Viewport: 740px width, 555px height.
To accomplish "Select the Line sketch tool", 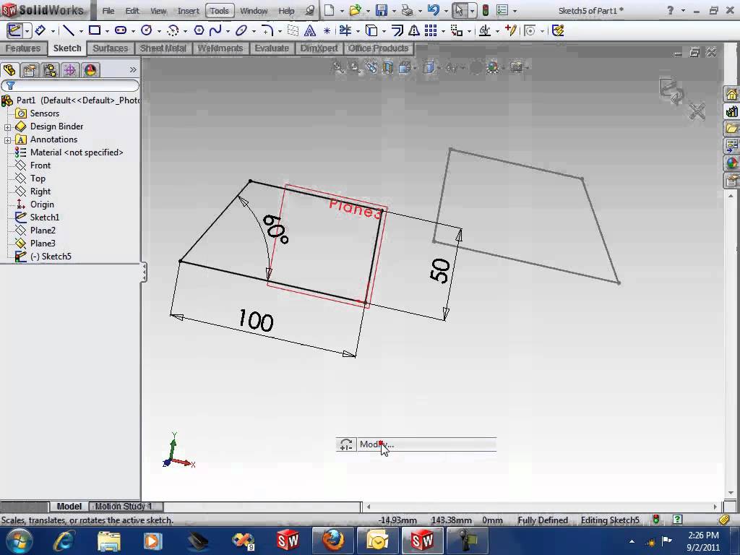I will pos(70,30).
